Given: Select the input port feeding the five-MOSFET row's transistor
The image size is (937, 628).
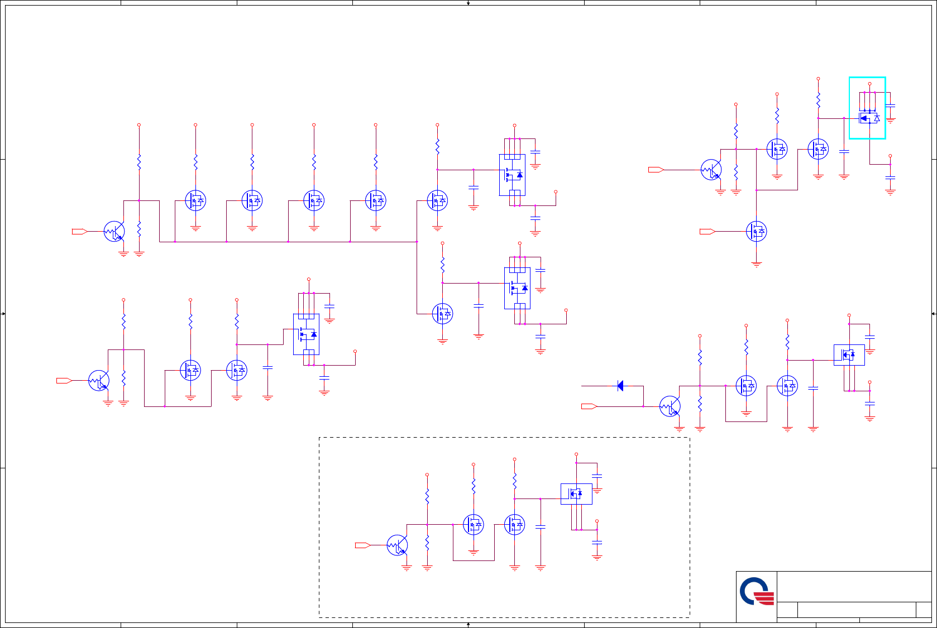Looking at the screenshot, I should 80,231.
